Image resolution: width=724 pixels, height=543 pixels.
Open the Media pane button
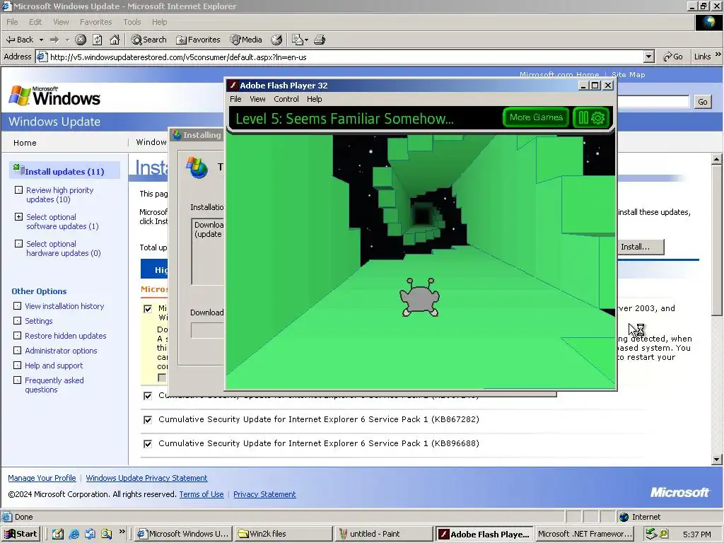246,40
